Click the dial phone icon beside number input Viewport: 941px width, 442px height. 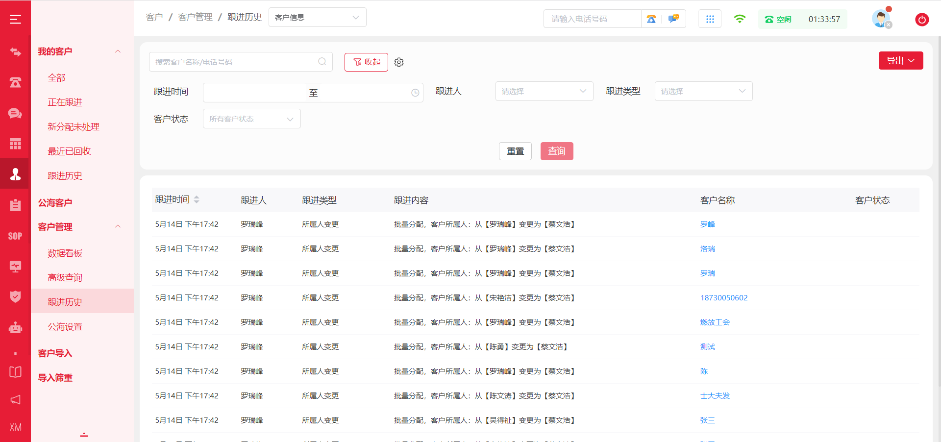tap(651, 19)
